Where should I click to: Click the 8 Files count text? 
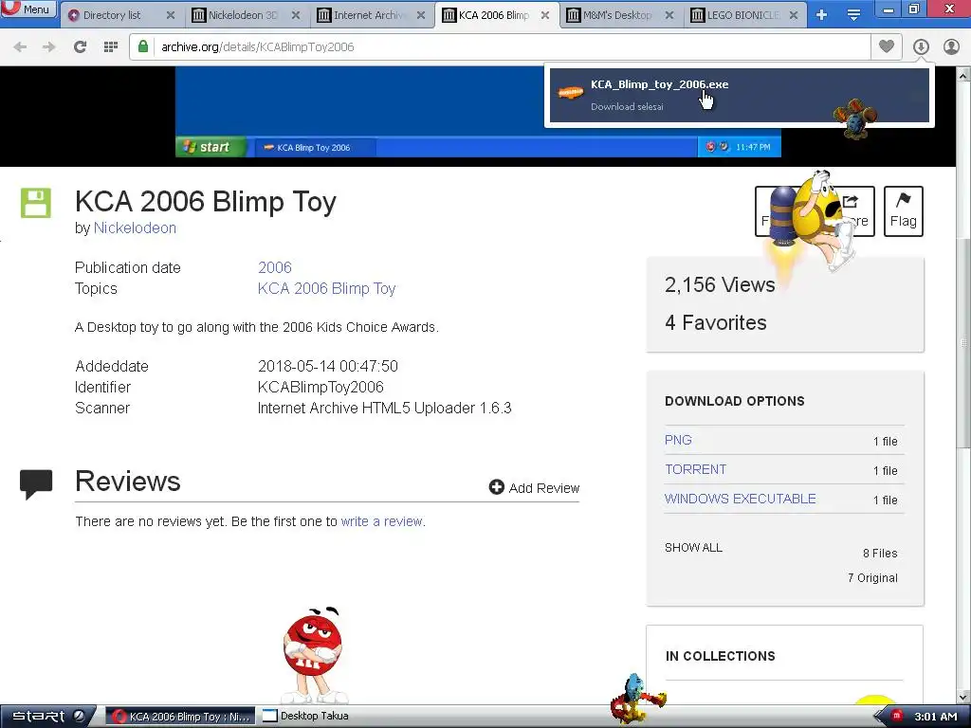pyautogui.click(x=880, y=554)
